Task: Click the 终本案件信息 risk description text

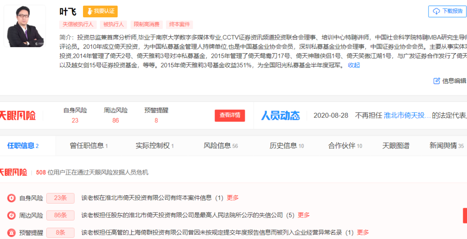Action: pyautogui.click(x=152, y=198)
